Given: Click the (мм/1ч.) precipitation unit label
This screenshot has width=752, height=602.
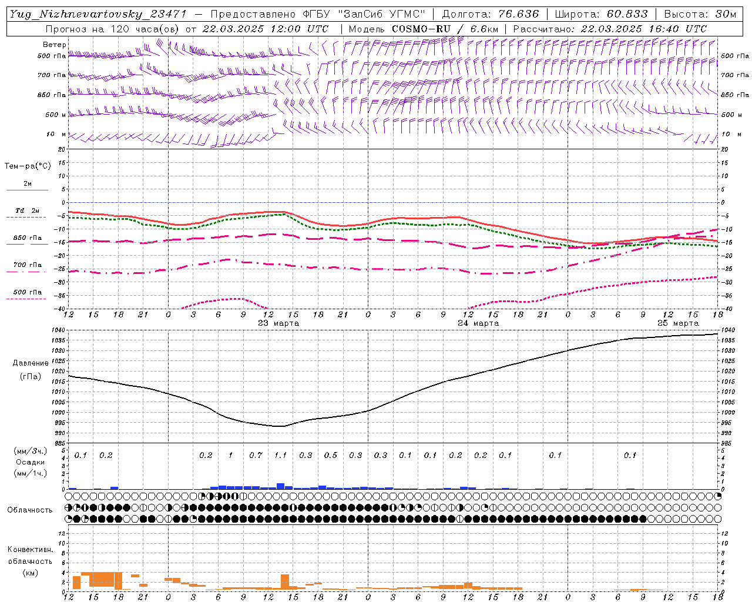Looking at the screenshot, I should tap(31, 473).
